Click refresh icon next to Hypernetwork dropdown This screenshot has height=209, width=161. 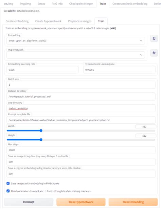pos(154,53)
